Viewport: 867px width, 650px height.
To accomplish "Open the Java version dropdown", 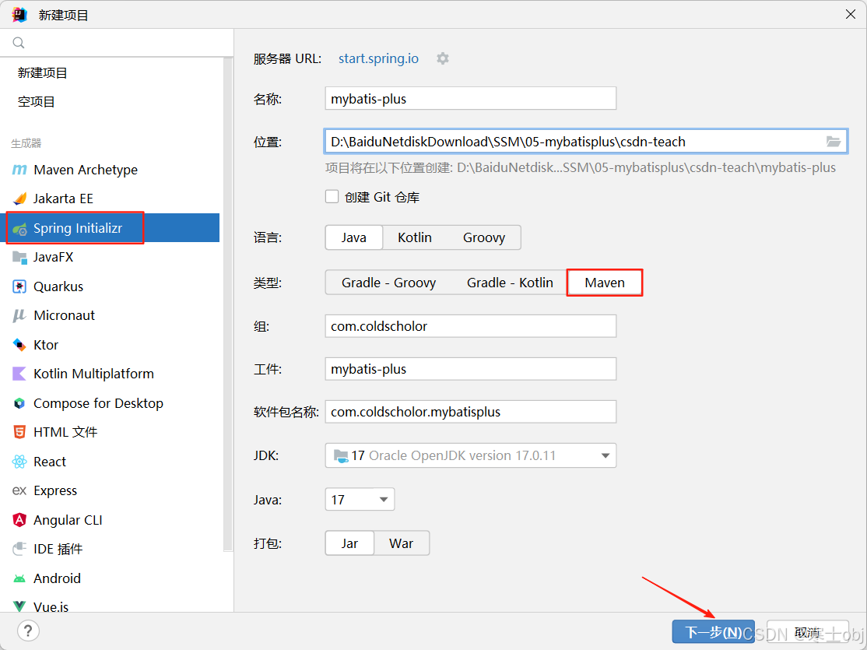I will [x=360, y=500].
